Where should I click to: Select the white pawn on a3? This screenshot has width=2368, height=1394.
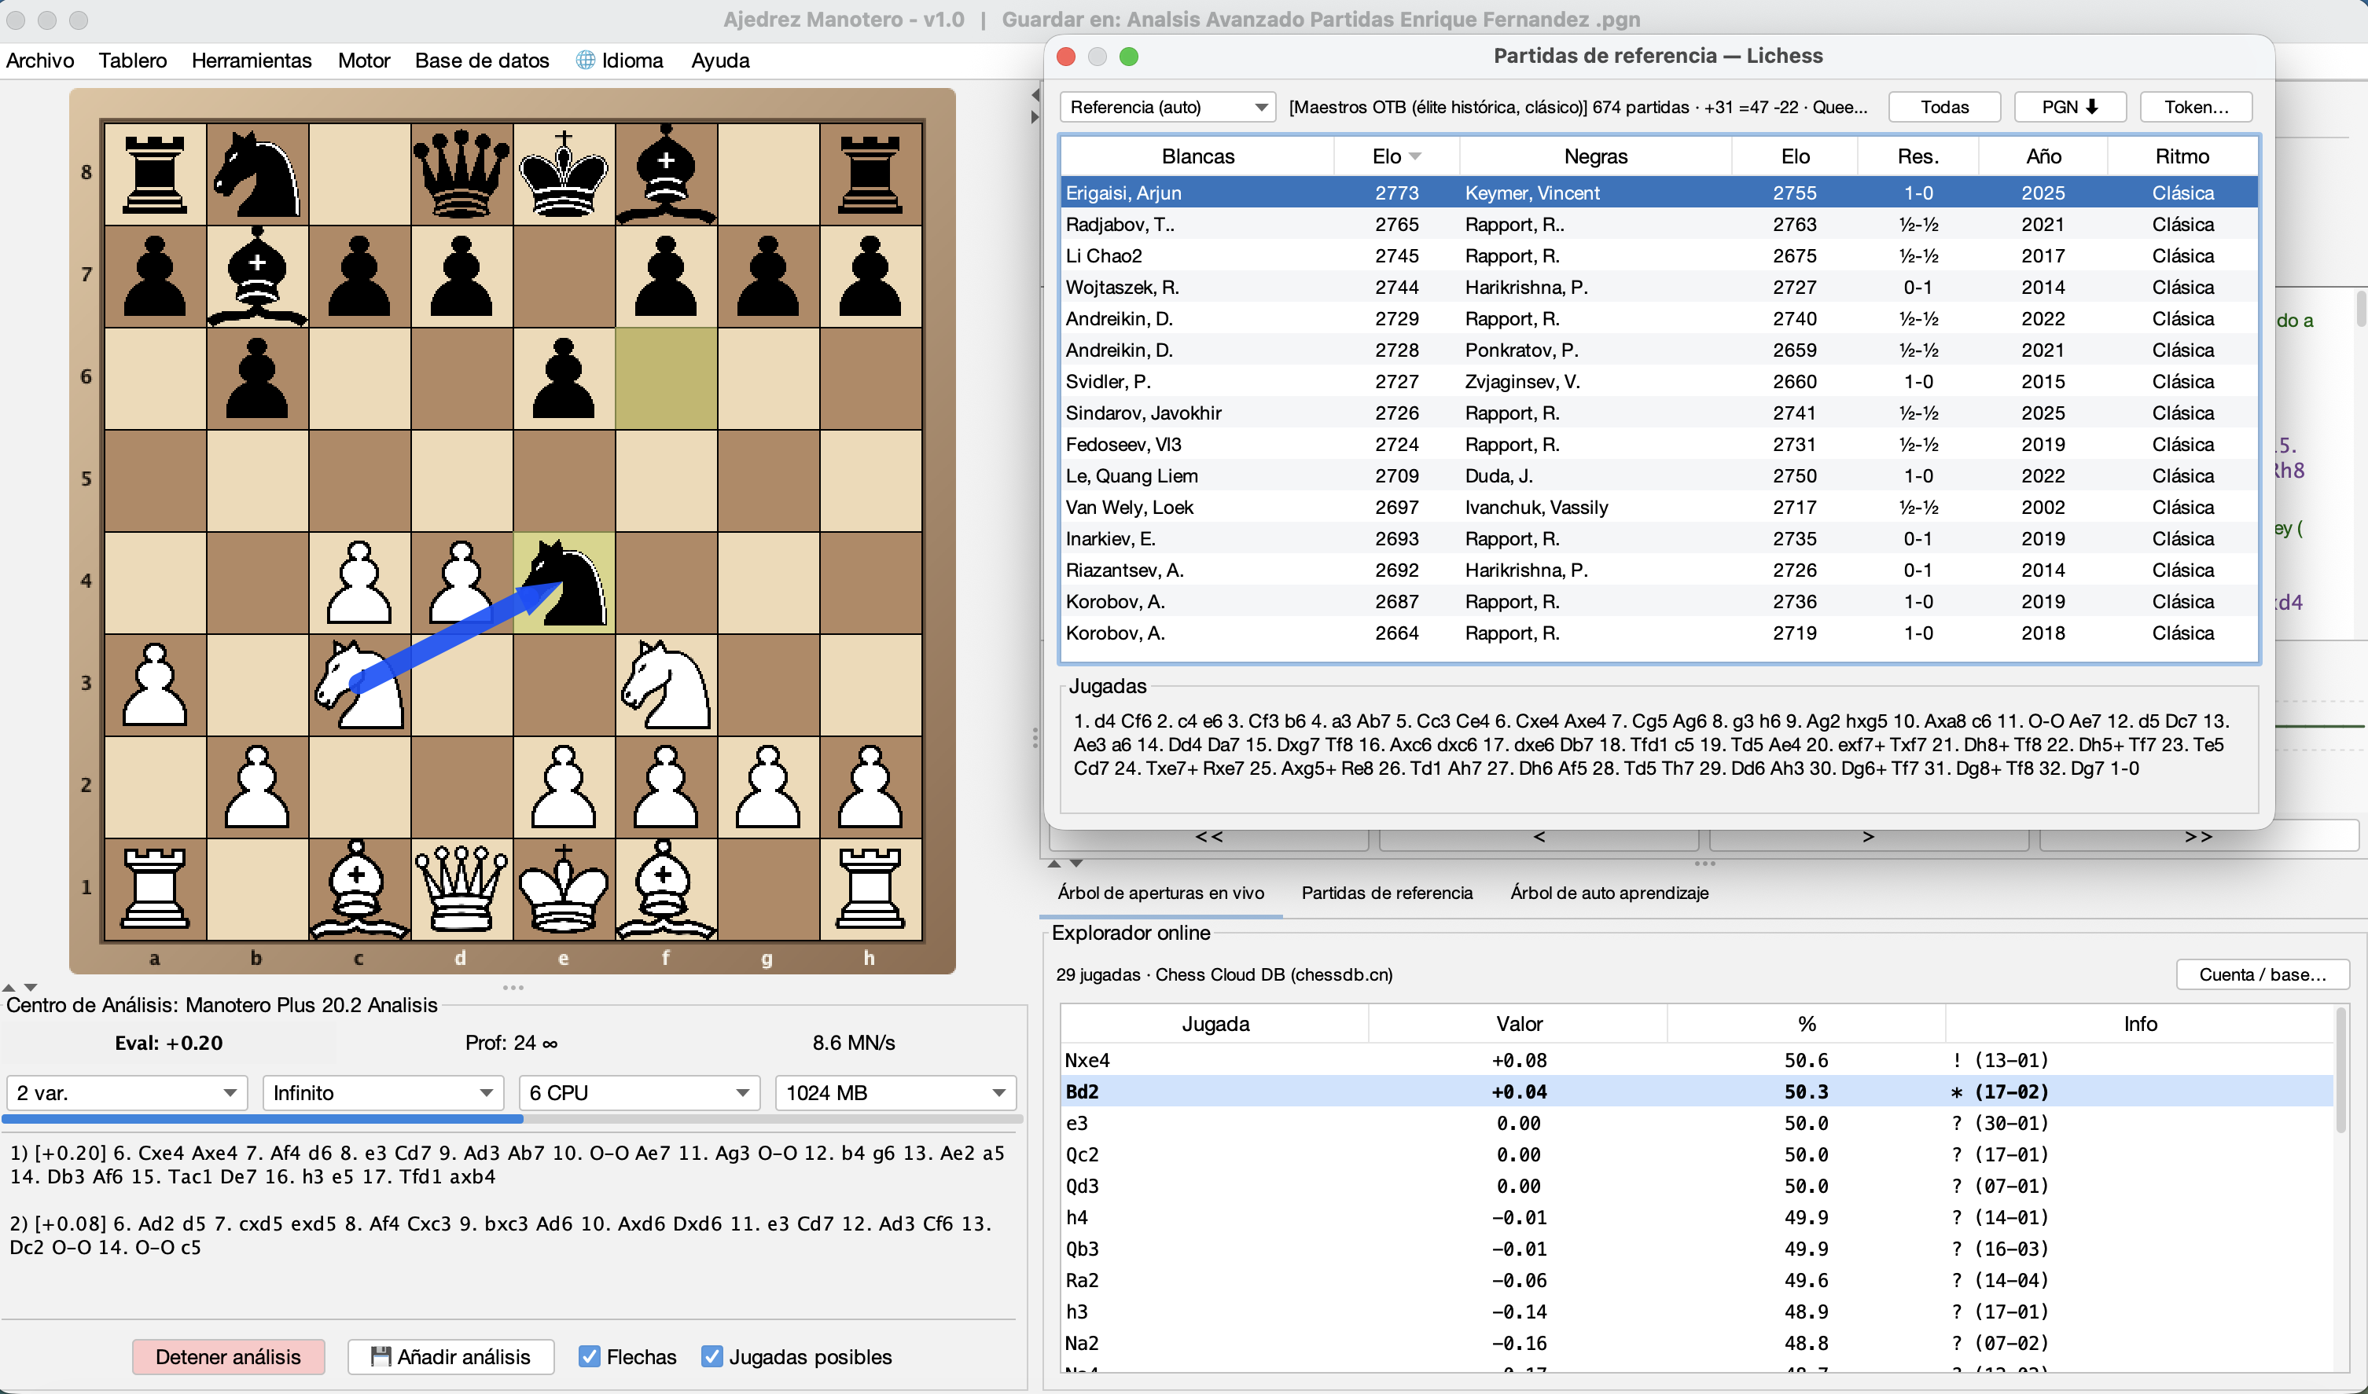155,684
